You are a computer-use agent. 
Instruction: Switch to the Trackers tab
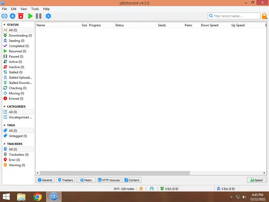coord(65,180)
